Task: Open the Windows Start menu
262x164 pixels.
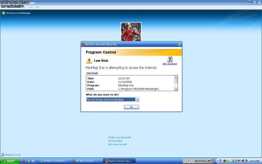Action: [x=10, y=161]
